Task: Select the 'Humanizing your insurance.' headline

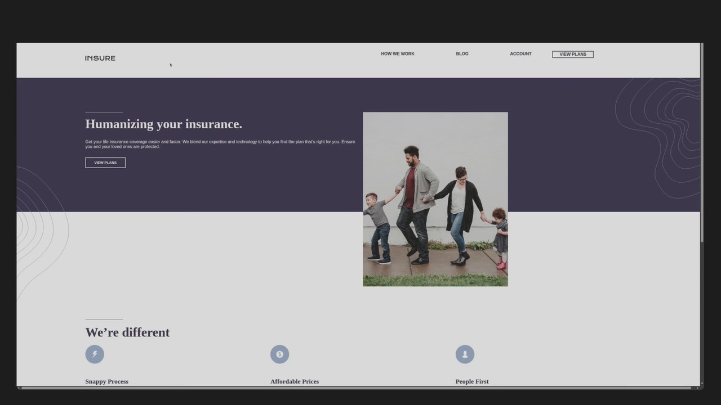Action: tap(163, 124)
